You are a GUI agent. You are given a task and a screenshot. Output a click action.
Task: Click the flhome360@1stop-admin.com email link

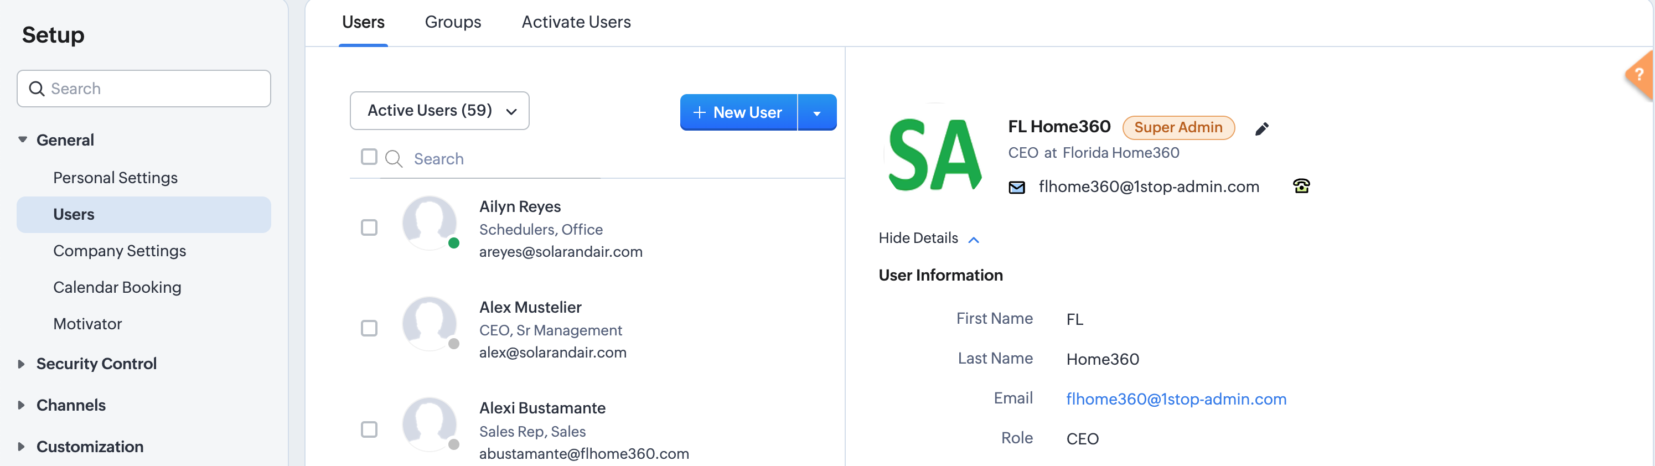pyautogui.click(x=1176, y=399)
